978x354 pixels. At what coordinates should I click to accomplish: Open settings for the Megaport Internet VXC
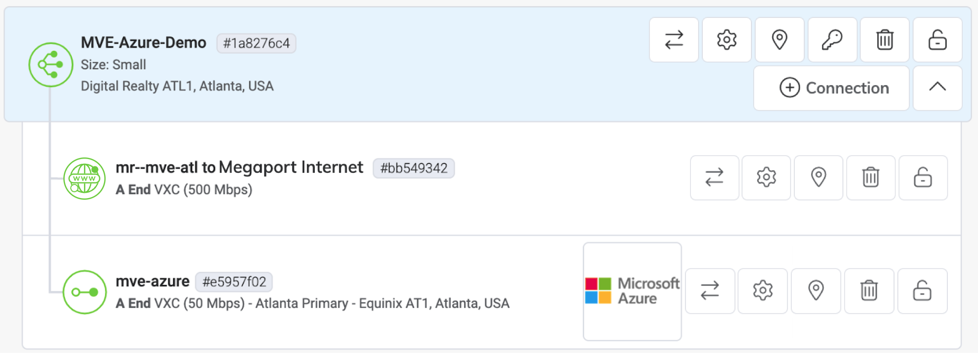(x=766, y=178)
